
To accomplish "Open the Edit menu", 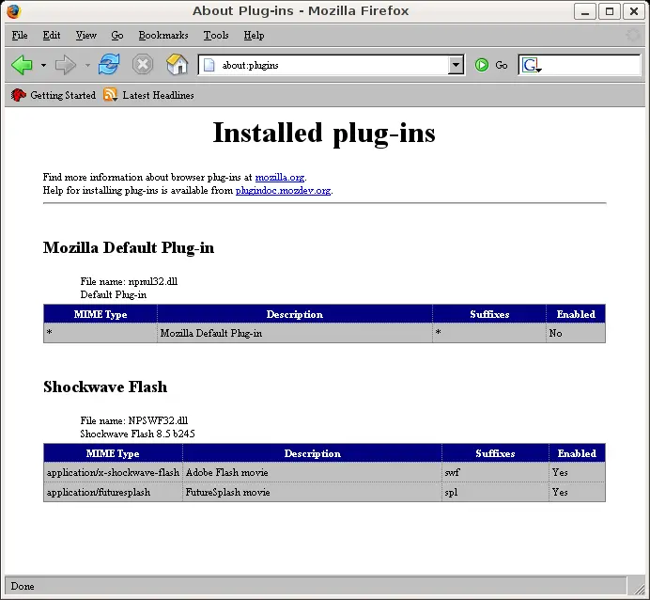I will point(52,36).
